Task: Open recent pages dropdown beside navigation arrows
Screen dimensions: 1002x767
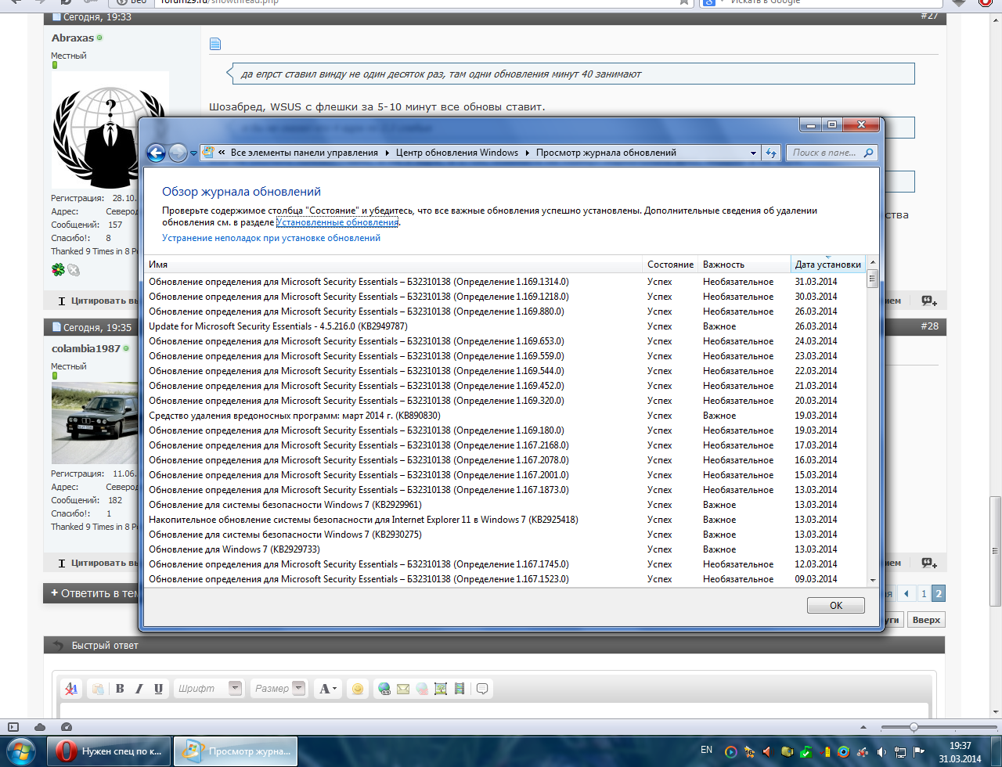Action: [x=193, y=153]
